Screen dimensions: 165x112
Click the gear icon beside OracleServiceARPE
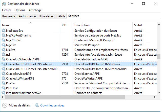(4, 74)
